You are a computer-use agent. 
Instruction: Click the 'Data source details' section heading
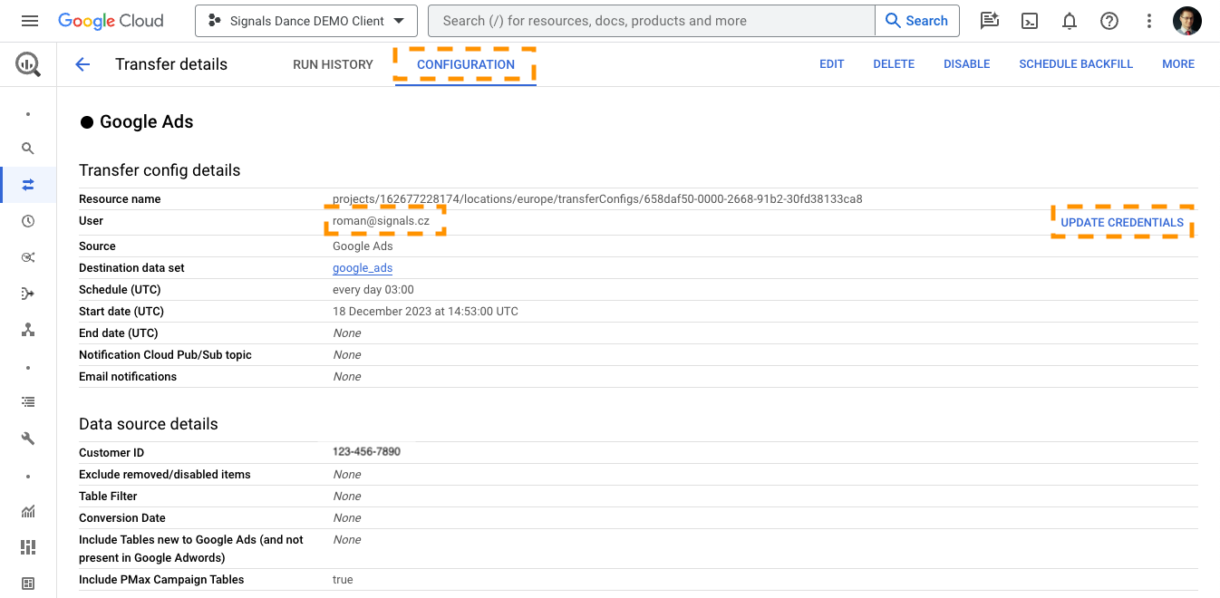coord(149,424)
